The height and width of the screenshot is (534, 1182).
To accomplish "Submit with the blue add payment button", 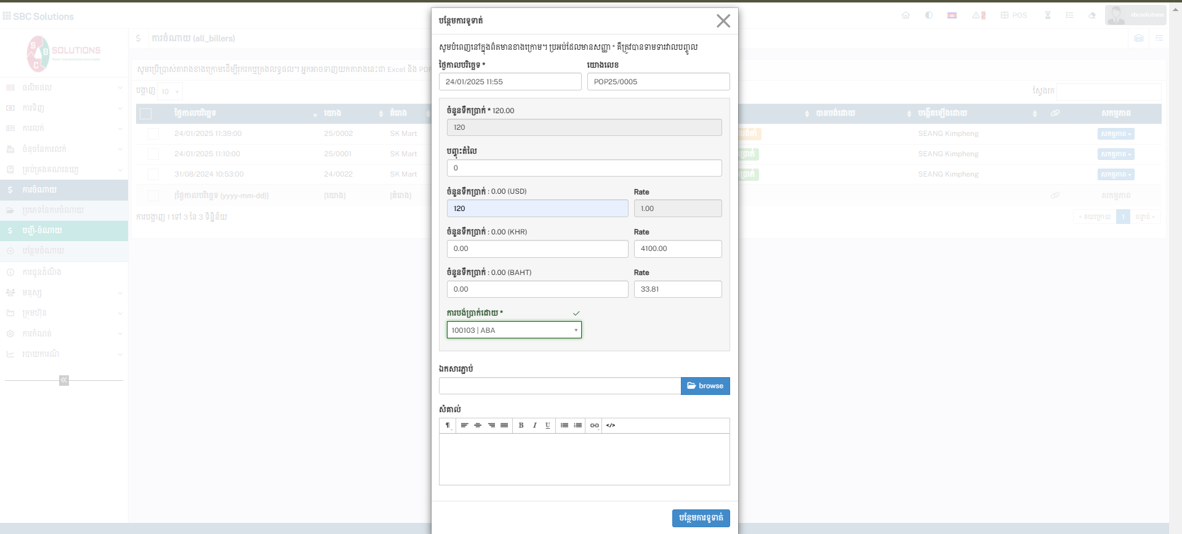I will click(x=701, y=518).
